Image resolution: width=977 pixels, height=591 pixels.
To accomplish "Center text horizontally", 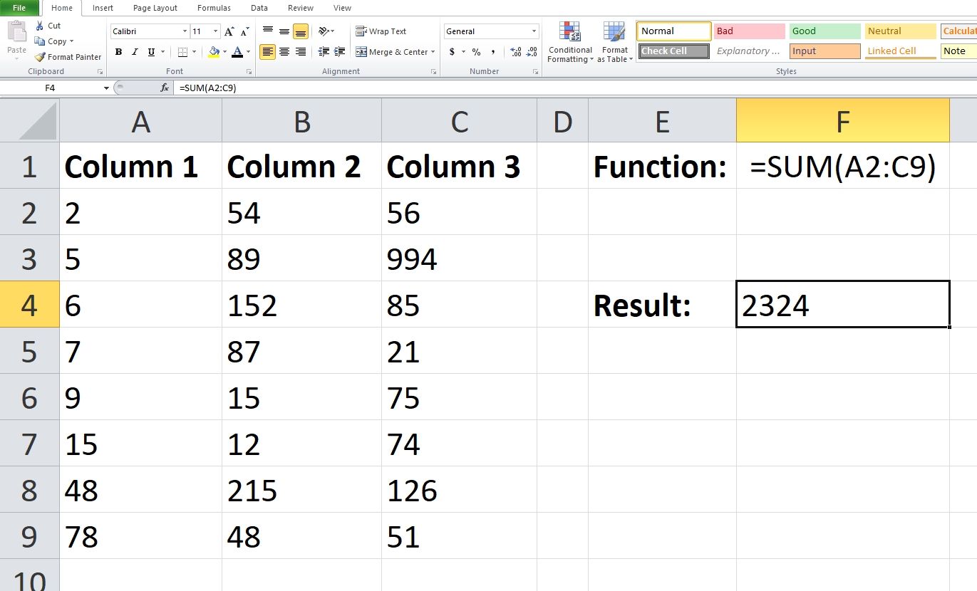I will click(284, 52).
